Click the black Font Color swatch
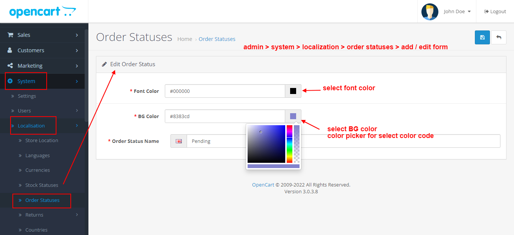Viewport: 514px width, 235px height. tap(293, 91)
